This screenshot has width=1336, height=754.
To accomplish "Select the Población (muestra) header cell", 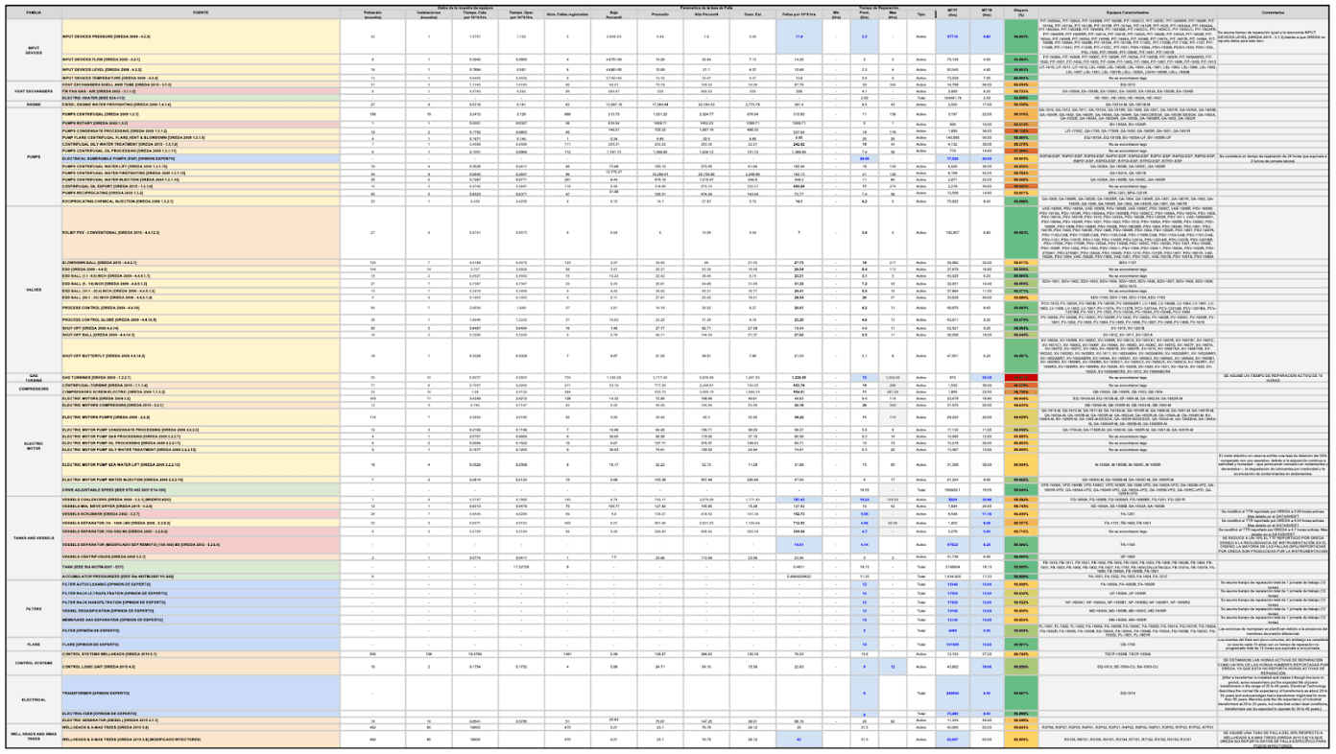I will tap(372, 14).
